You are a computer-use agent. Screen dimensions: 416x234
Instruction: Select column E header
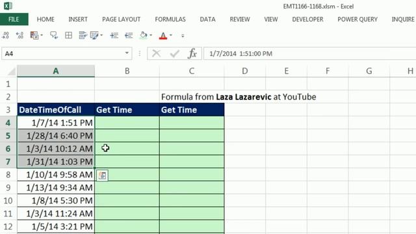pyautogui.click(x=286, y=71)
